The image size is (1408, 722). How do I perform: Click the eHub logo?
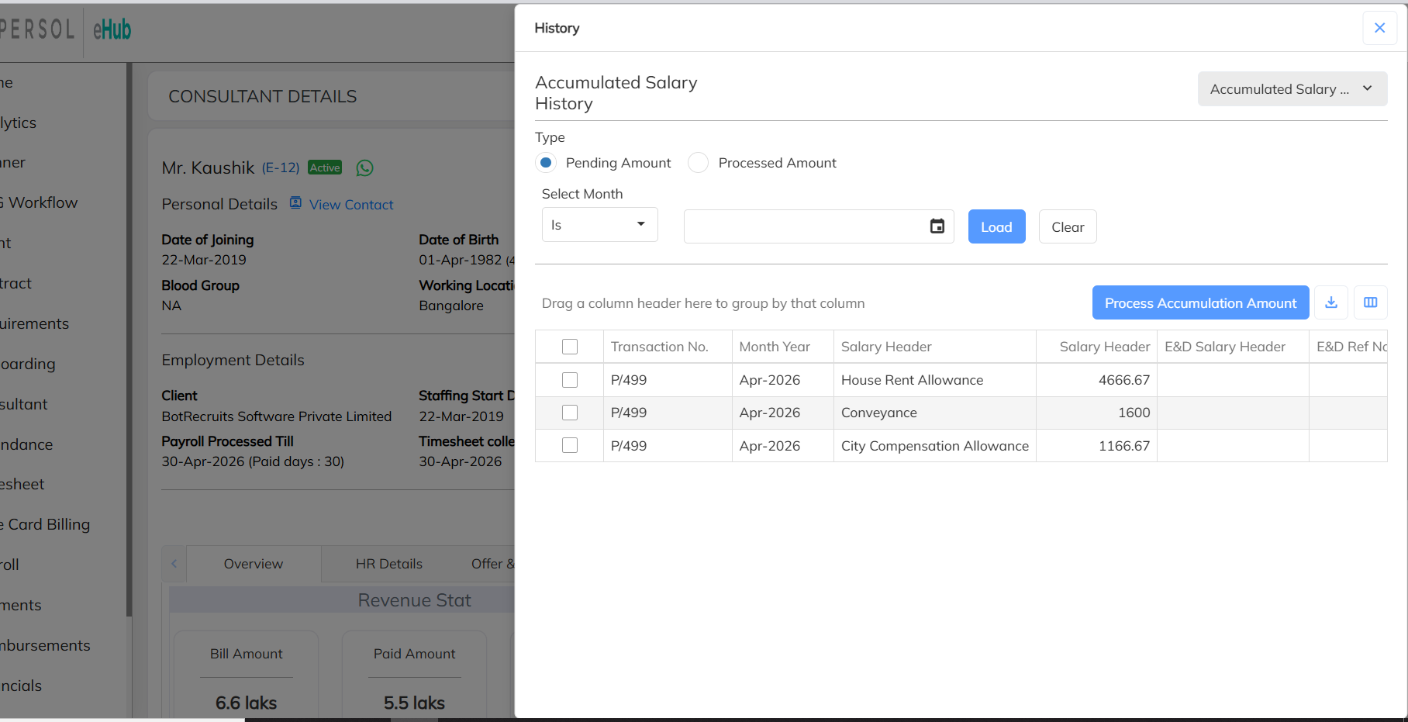tap(112, 29)
